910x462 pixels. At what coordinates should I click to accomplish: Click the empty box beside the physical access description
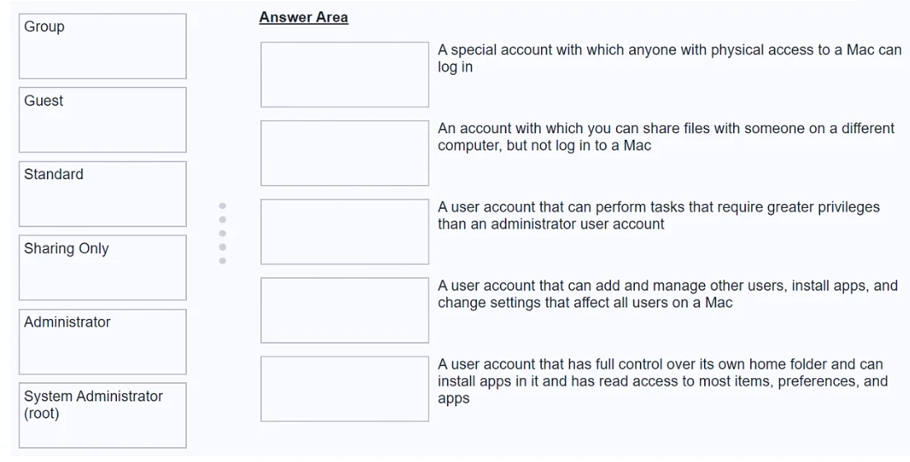(x=344, y=75)
